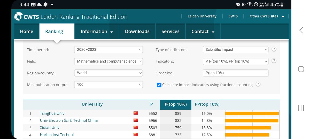Click the 13.8% value for Xidian Univ
This screenshot has width=310, height=139.
tap(207, 128)
